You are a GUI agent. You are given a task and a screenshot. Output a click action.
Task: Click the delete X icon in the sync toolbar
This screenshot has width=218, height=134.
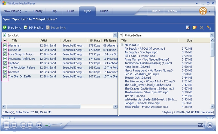(202, 28)
